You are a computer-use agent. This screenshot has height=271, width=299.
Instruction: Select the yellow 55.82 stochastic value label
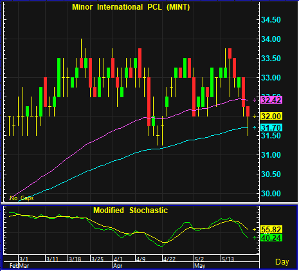[x=271, y=230]
